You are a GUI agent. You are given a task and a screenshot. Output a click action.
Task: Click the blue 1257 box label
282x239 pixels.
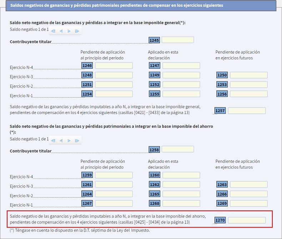coord(220,110)
